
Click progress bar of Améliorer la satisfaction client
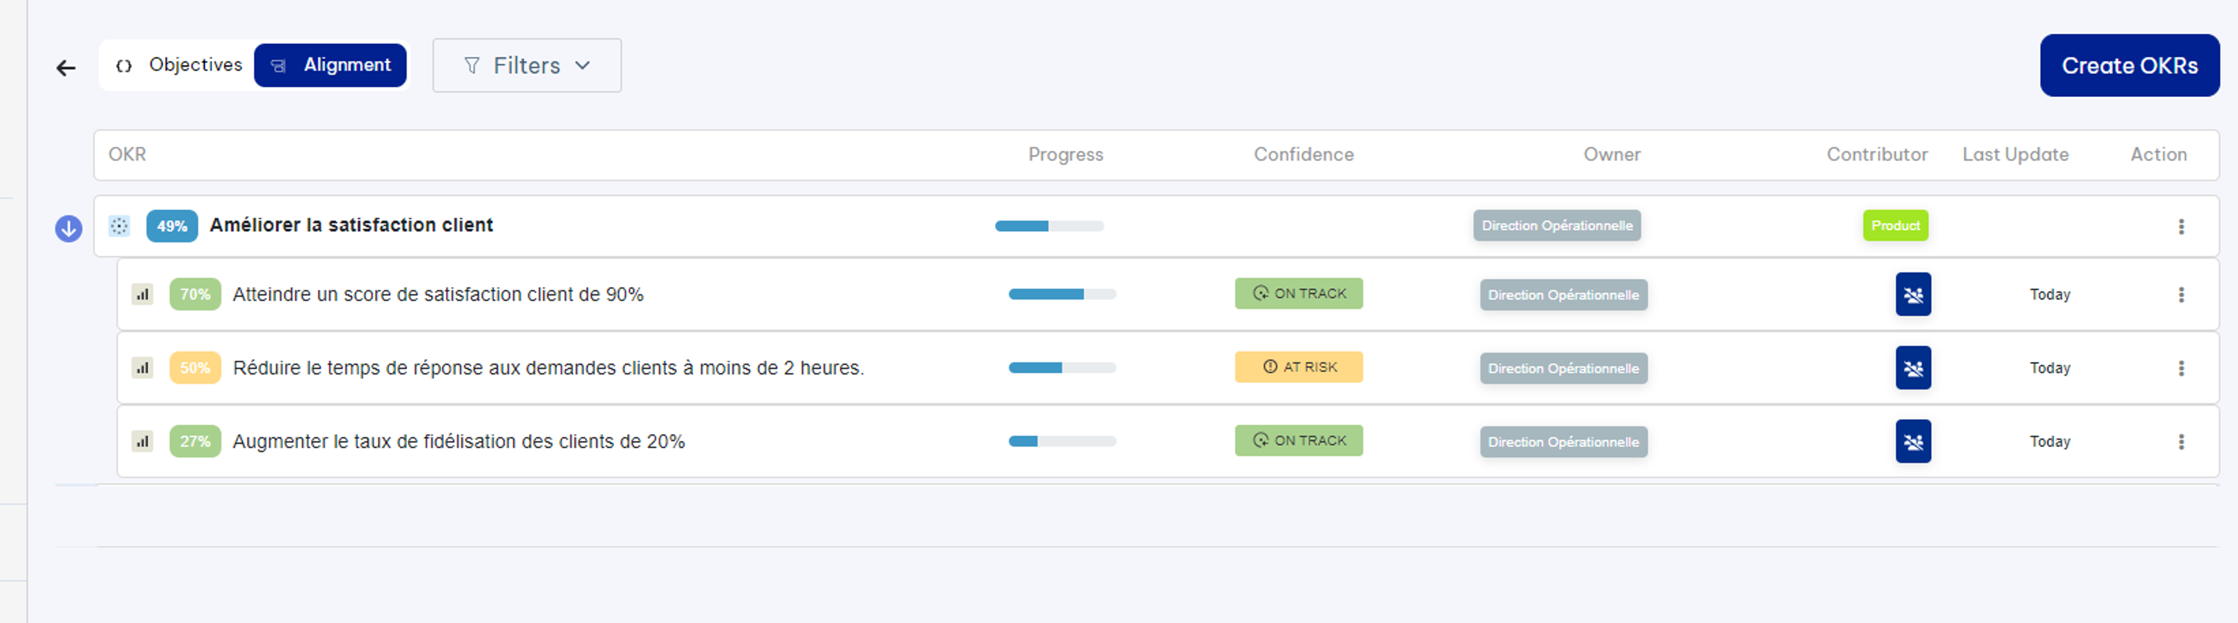pos(1049,226)
